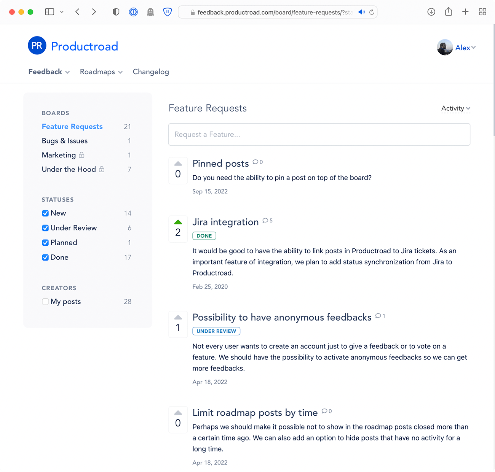Mute tab audio via speaker icon

coord(361,12)
